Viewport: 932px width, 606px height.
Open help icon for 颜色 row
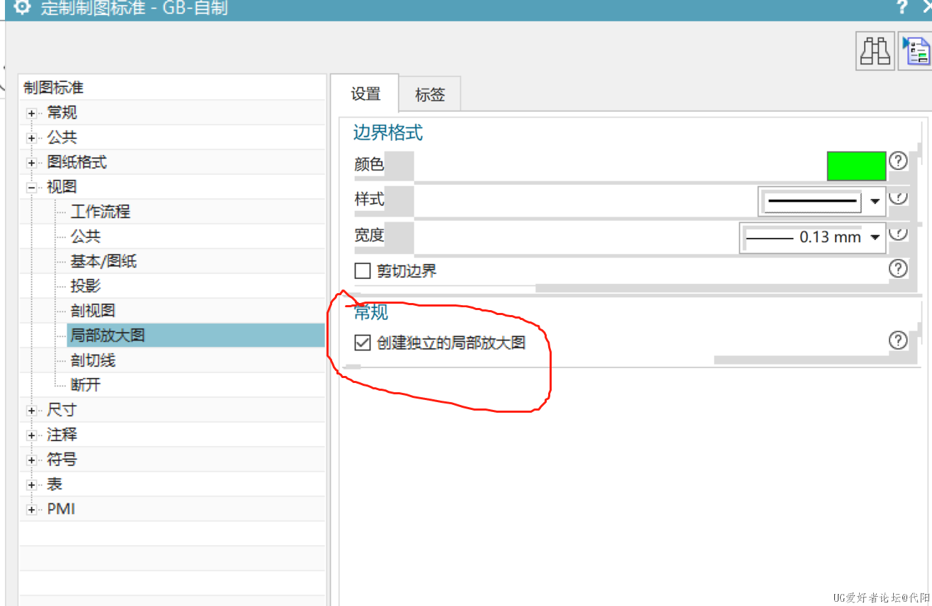[898, 161]
